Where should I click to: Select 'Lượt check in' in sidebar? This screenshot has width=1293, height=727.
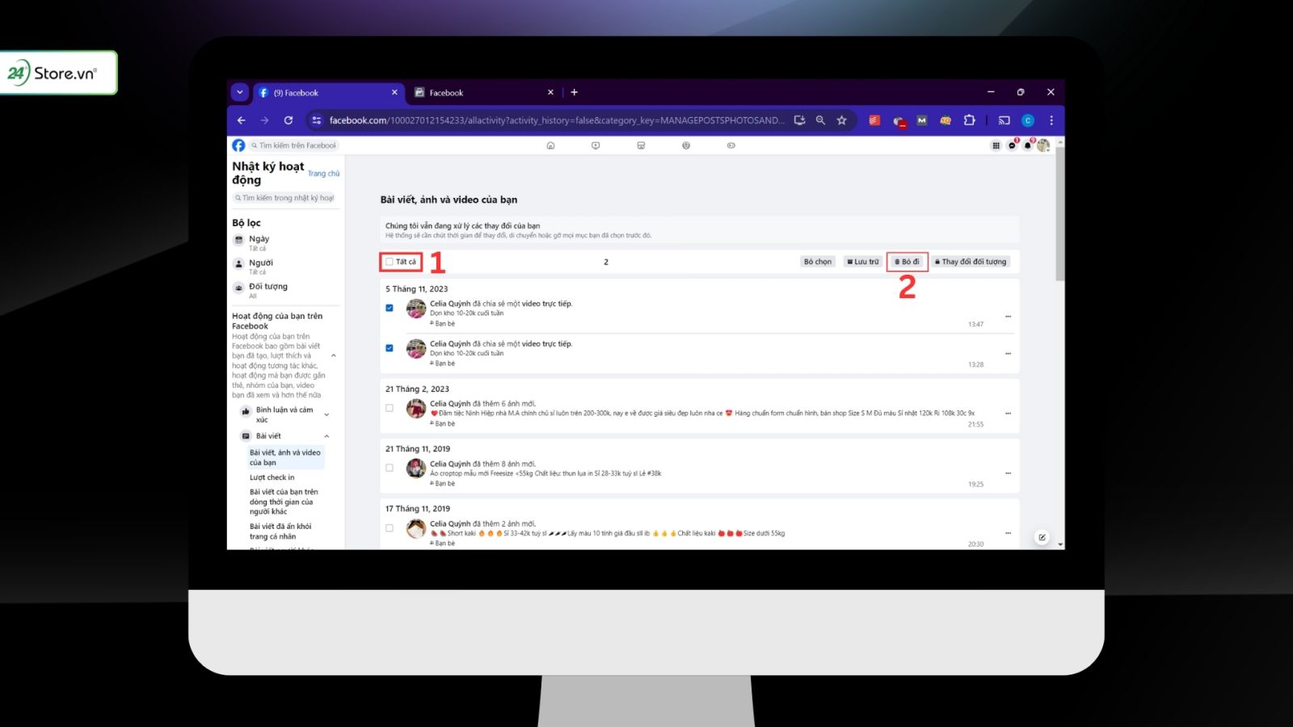pyautogui.click(x=272, y=477)
